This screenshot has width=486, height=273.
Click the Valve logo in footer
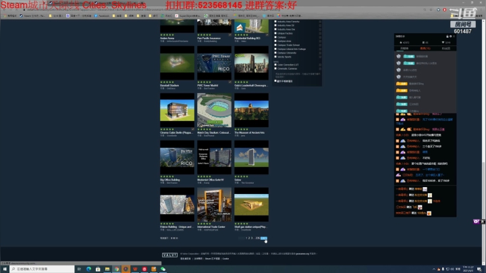pos(169,255)
